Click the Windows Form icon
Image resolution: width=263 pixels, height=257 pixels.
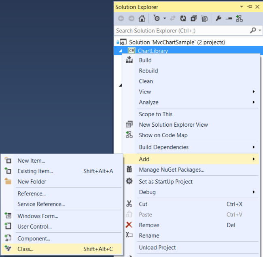click(8, 215)
